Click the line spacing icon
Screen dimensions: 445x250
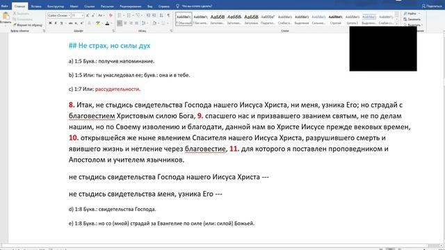145,23
